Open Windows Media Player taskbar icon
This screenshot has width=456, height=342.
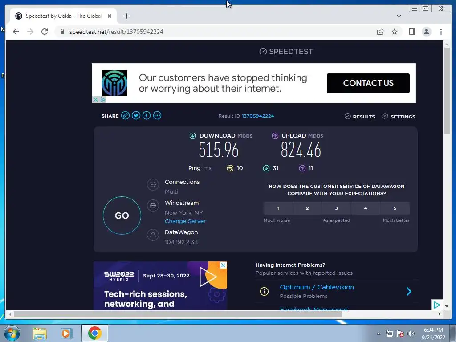click(x=67, y=333)
